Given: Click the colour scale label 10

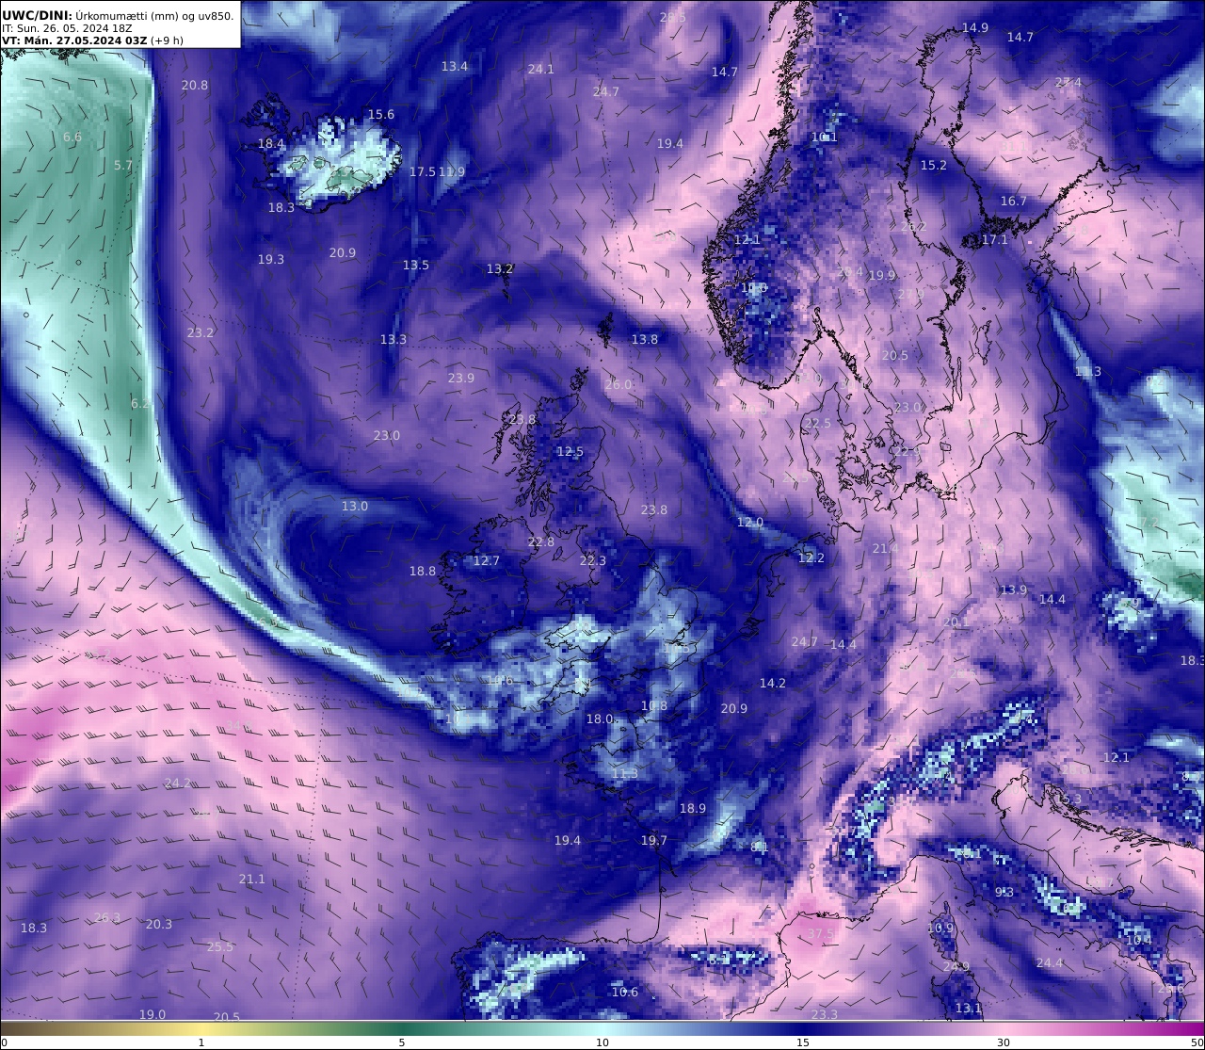Looking at the screenshot, I should tap(602, 1042).
